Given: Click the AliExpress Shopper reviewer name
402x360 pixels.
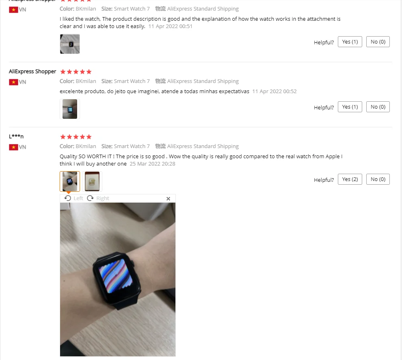Looking at the screenshot, I should (32, 71).
